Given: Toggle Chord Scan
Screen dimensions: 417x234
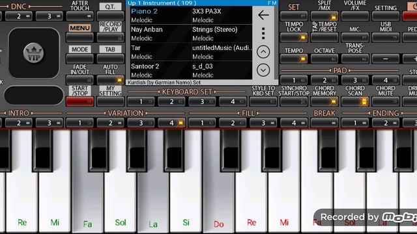Looking at the screenshot, I should coord(355,101).
